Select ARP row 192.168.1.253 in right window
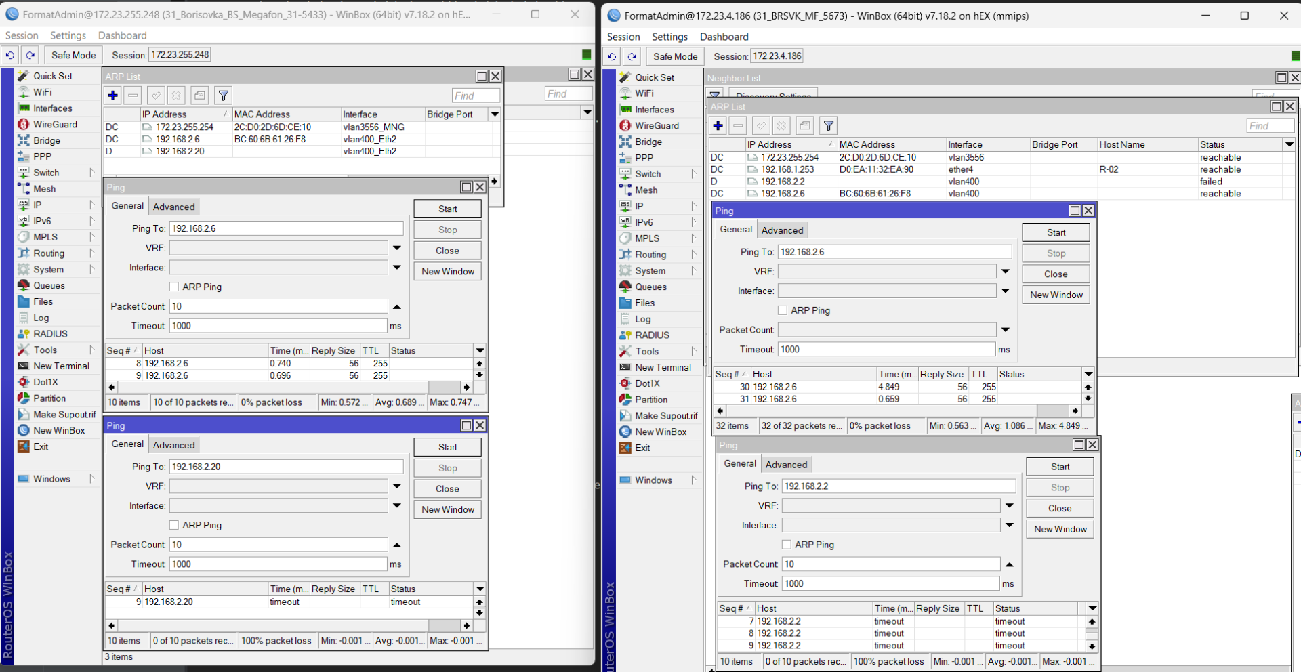1301x672 pixels. pos(1002,169)
